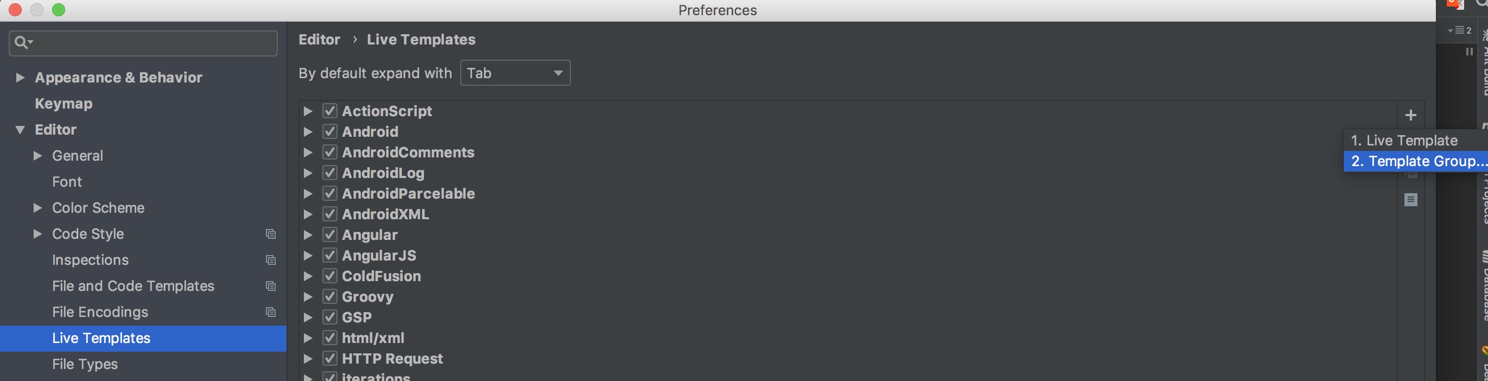Focus the preferences search field
Screen dimensions: 1488x381
[x=143, y=43]
